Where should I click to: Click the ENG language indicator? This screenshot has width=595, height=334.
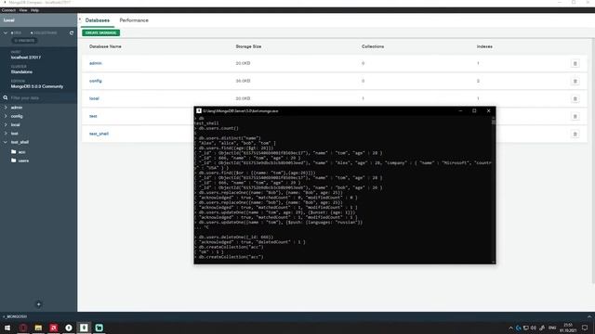coord(552,328)
